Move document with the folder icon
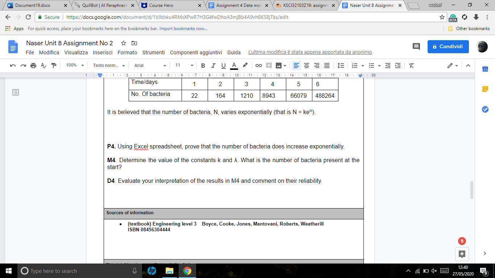Viewport: 495px width, 278px height. click(134, 43)
